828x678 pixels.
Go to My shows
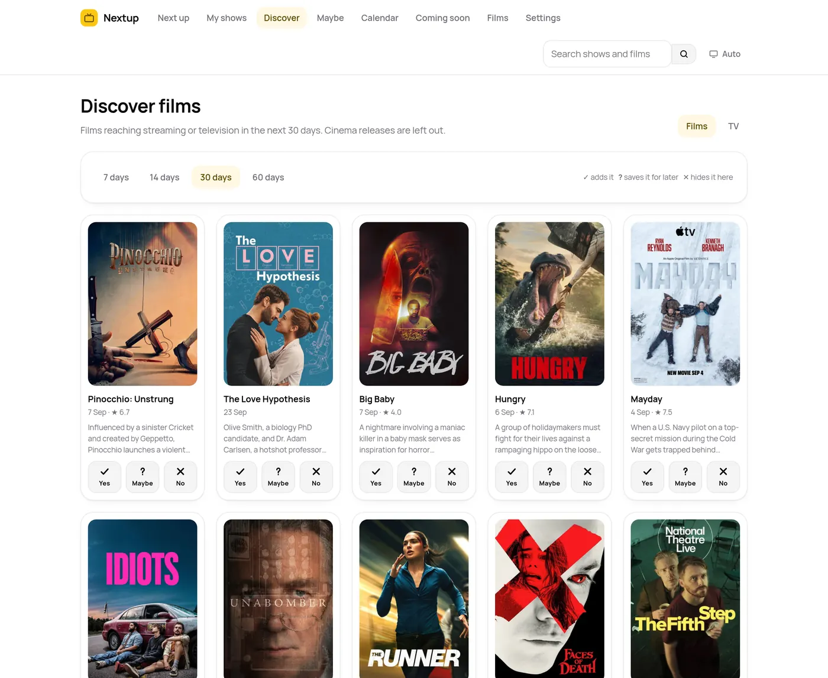pos(227,18)
